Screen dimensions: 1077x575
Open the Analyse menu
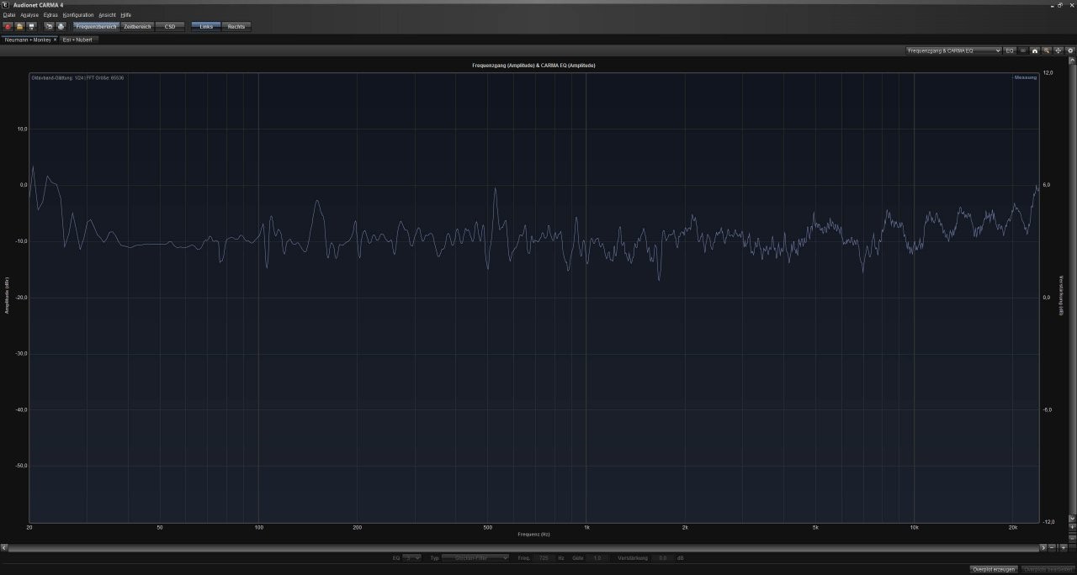click(29, 15)
